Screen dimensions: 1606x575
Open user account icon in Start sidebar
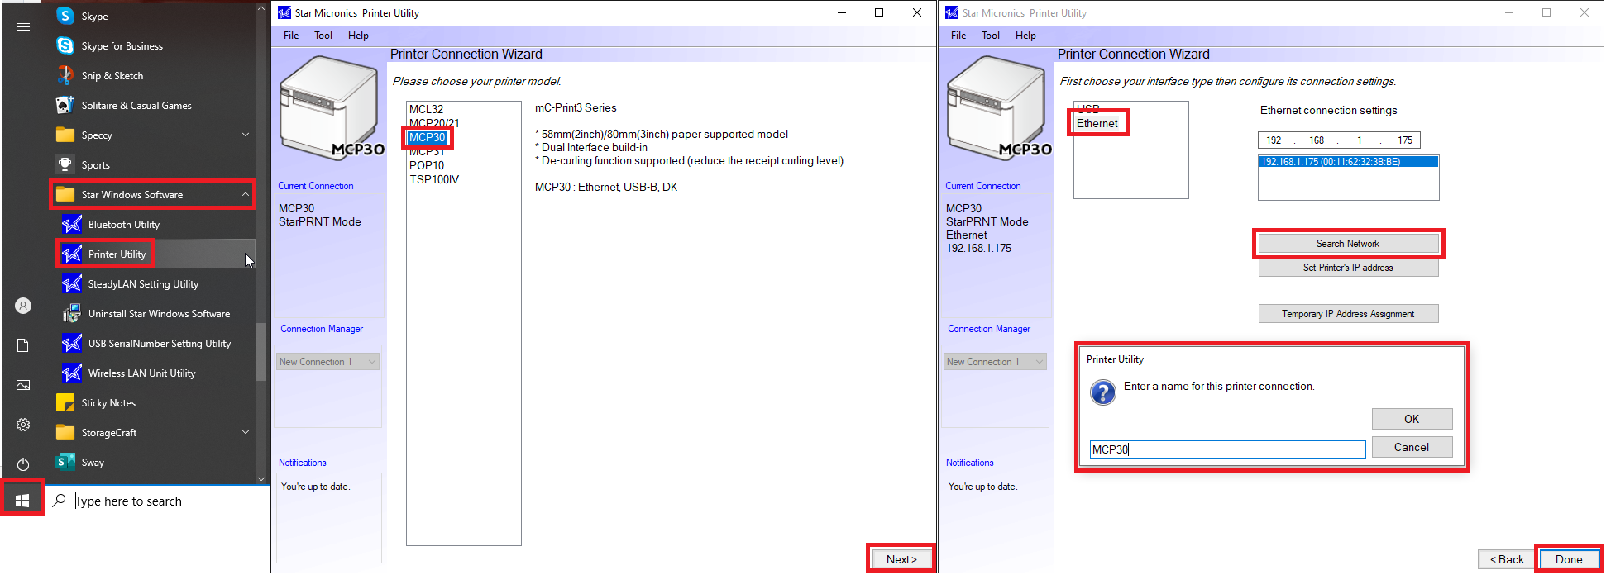tap(23, 306)
